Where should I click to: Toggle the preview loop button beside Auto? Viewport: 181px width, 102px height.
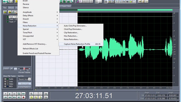pyautogui.click(x=15, y=69)
